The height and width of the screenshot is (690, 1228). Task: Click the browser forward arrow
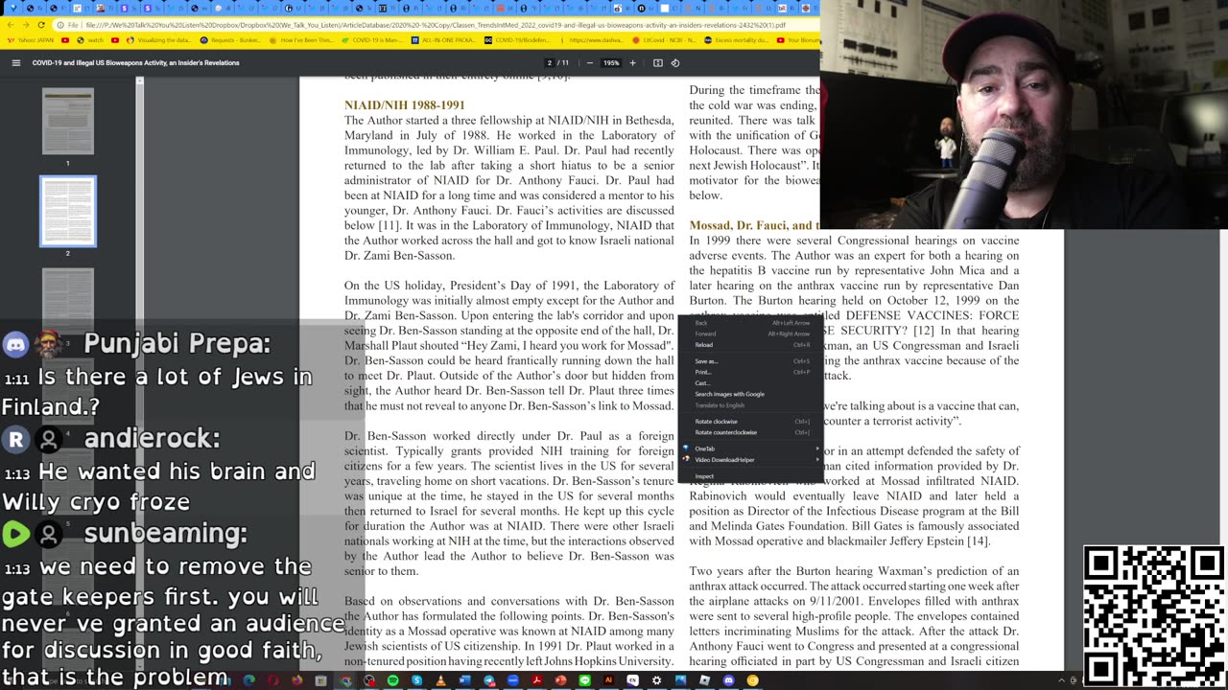pyautogui.click(x=26, y=25)
